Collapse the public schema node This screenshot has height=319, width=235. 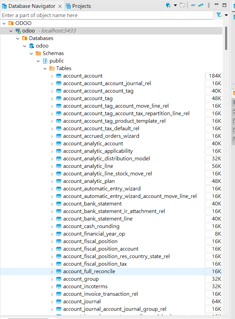click(38, 61)
